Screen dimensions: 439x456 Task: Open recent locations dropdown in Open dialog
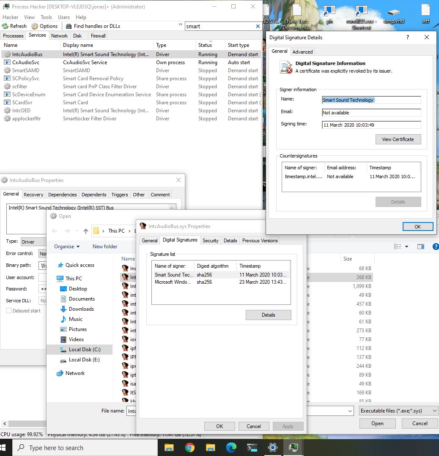point(77,231)
